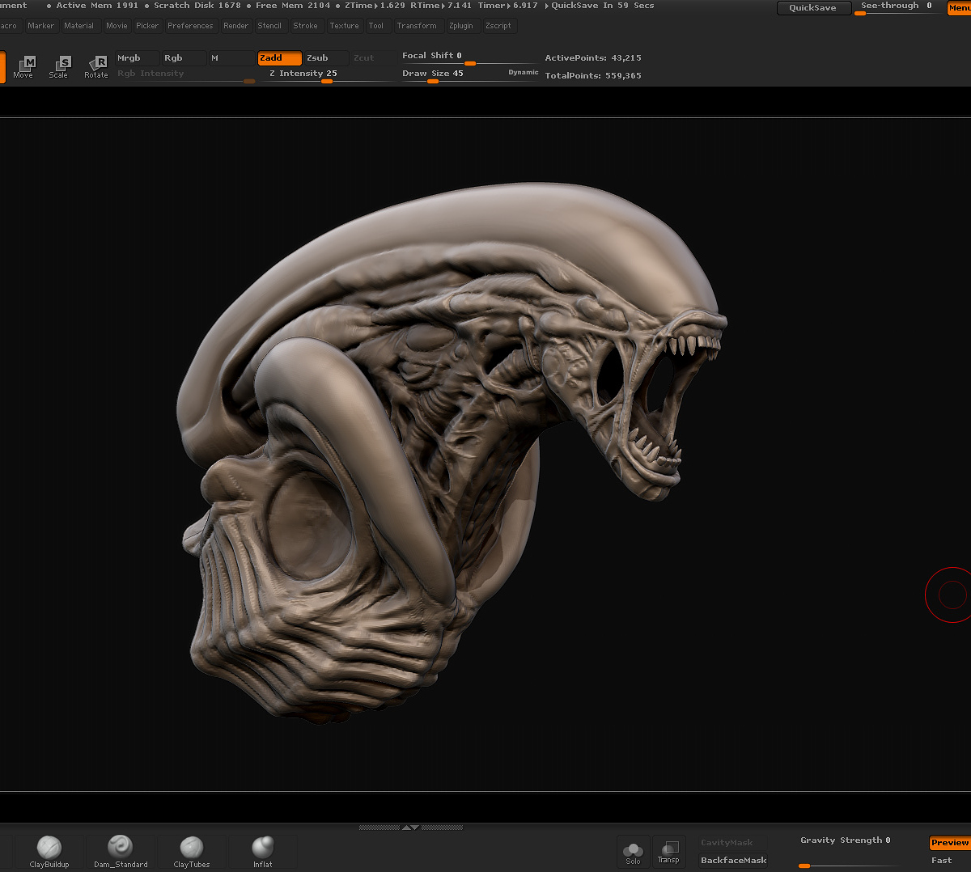Open the Texture menu
This screenshot has width=971, height=872.
tap(344, 26)
